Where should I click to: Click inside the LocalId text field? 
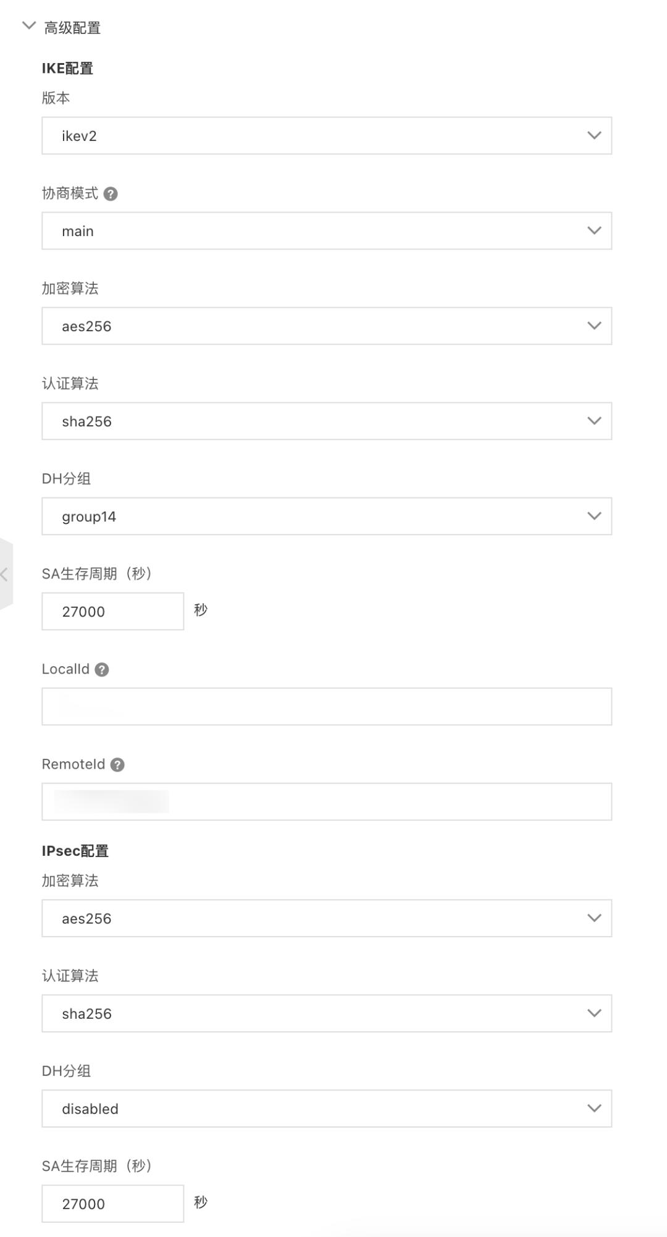pos(326,706)
